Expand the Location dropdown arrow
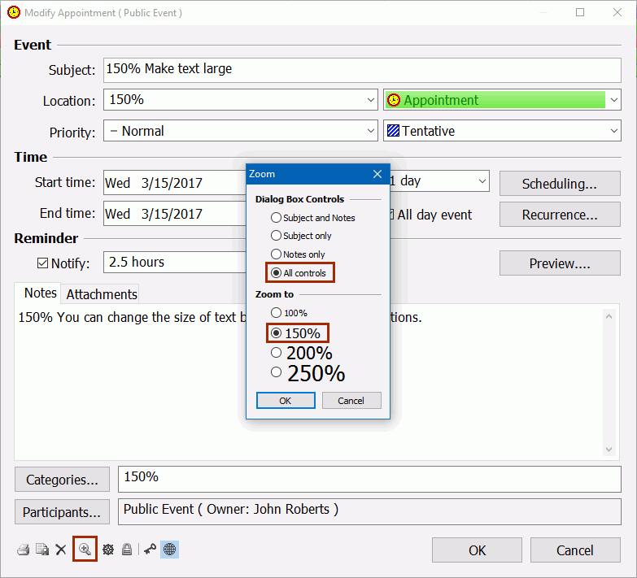637x578 pixels. pyautogui.click(x=370, y=100)
